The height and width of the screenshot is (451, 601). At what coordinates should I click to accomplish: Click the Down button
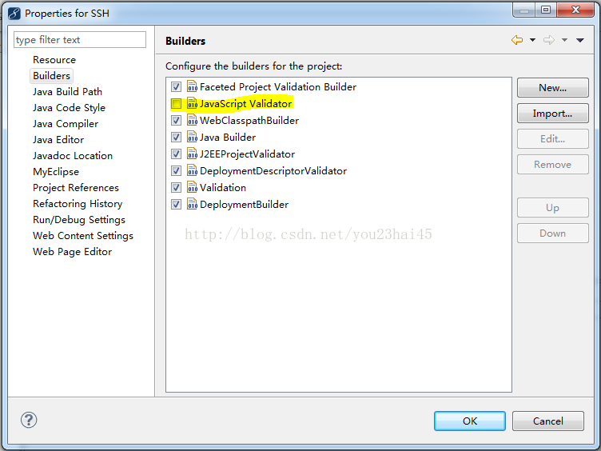(553, 233)
